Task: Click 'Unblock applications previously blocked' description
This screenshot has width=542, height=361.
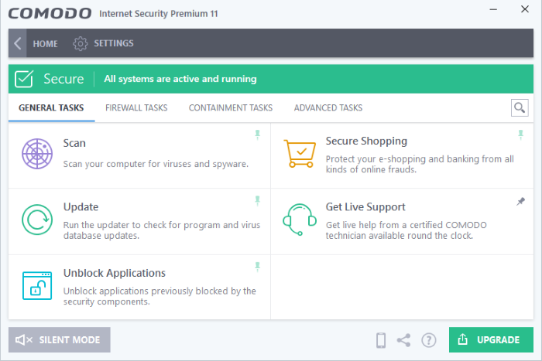Action: point(160,296)
